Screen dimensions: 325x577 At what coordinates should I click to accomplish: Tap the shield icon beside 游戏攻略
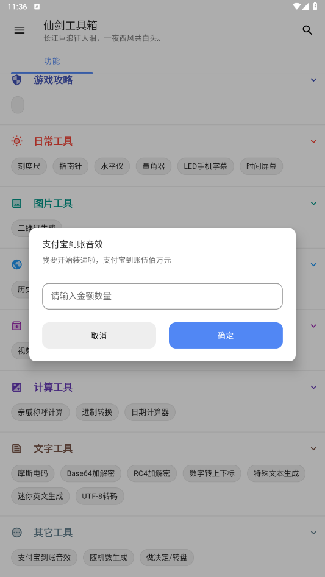(17, 80)
